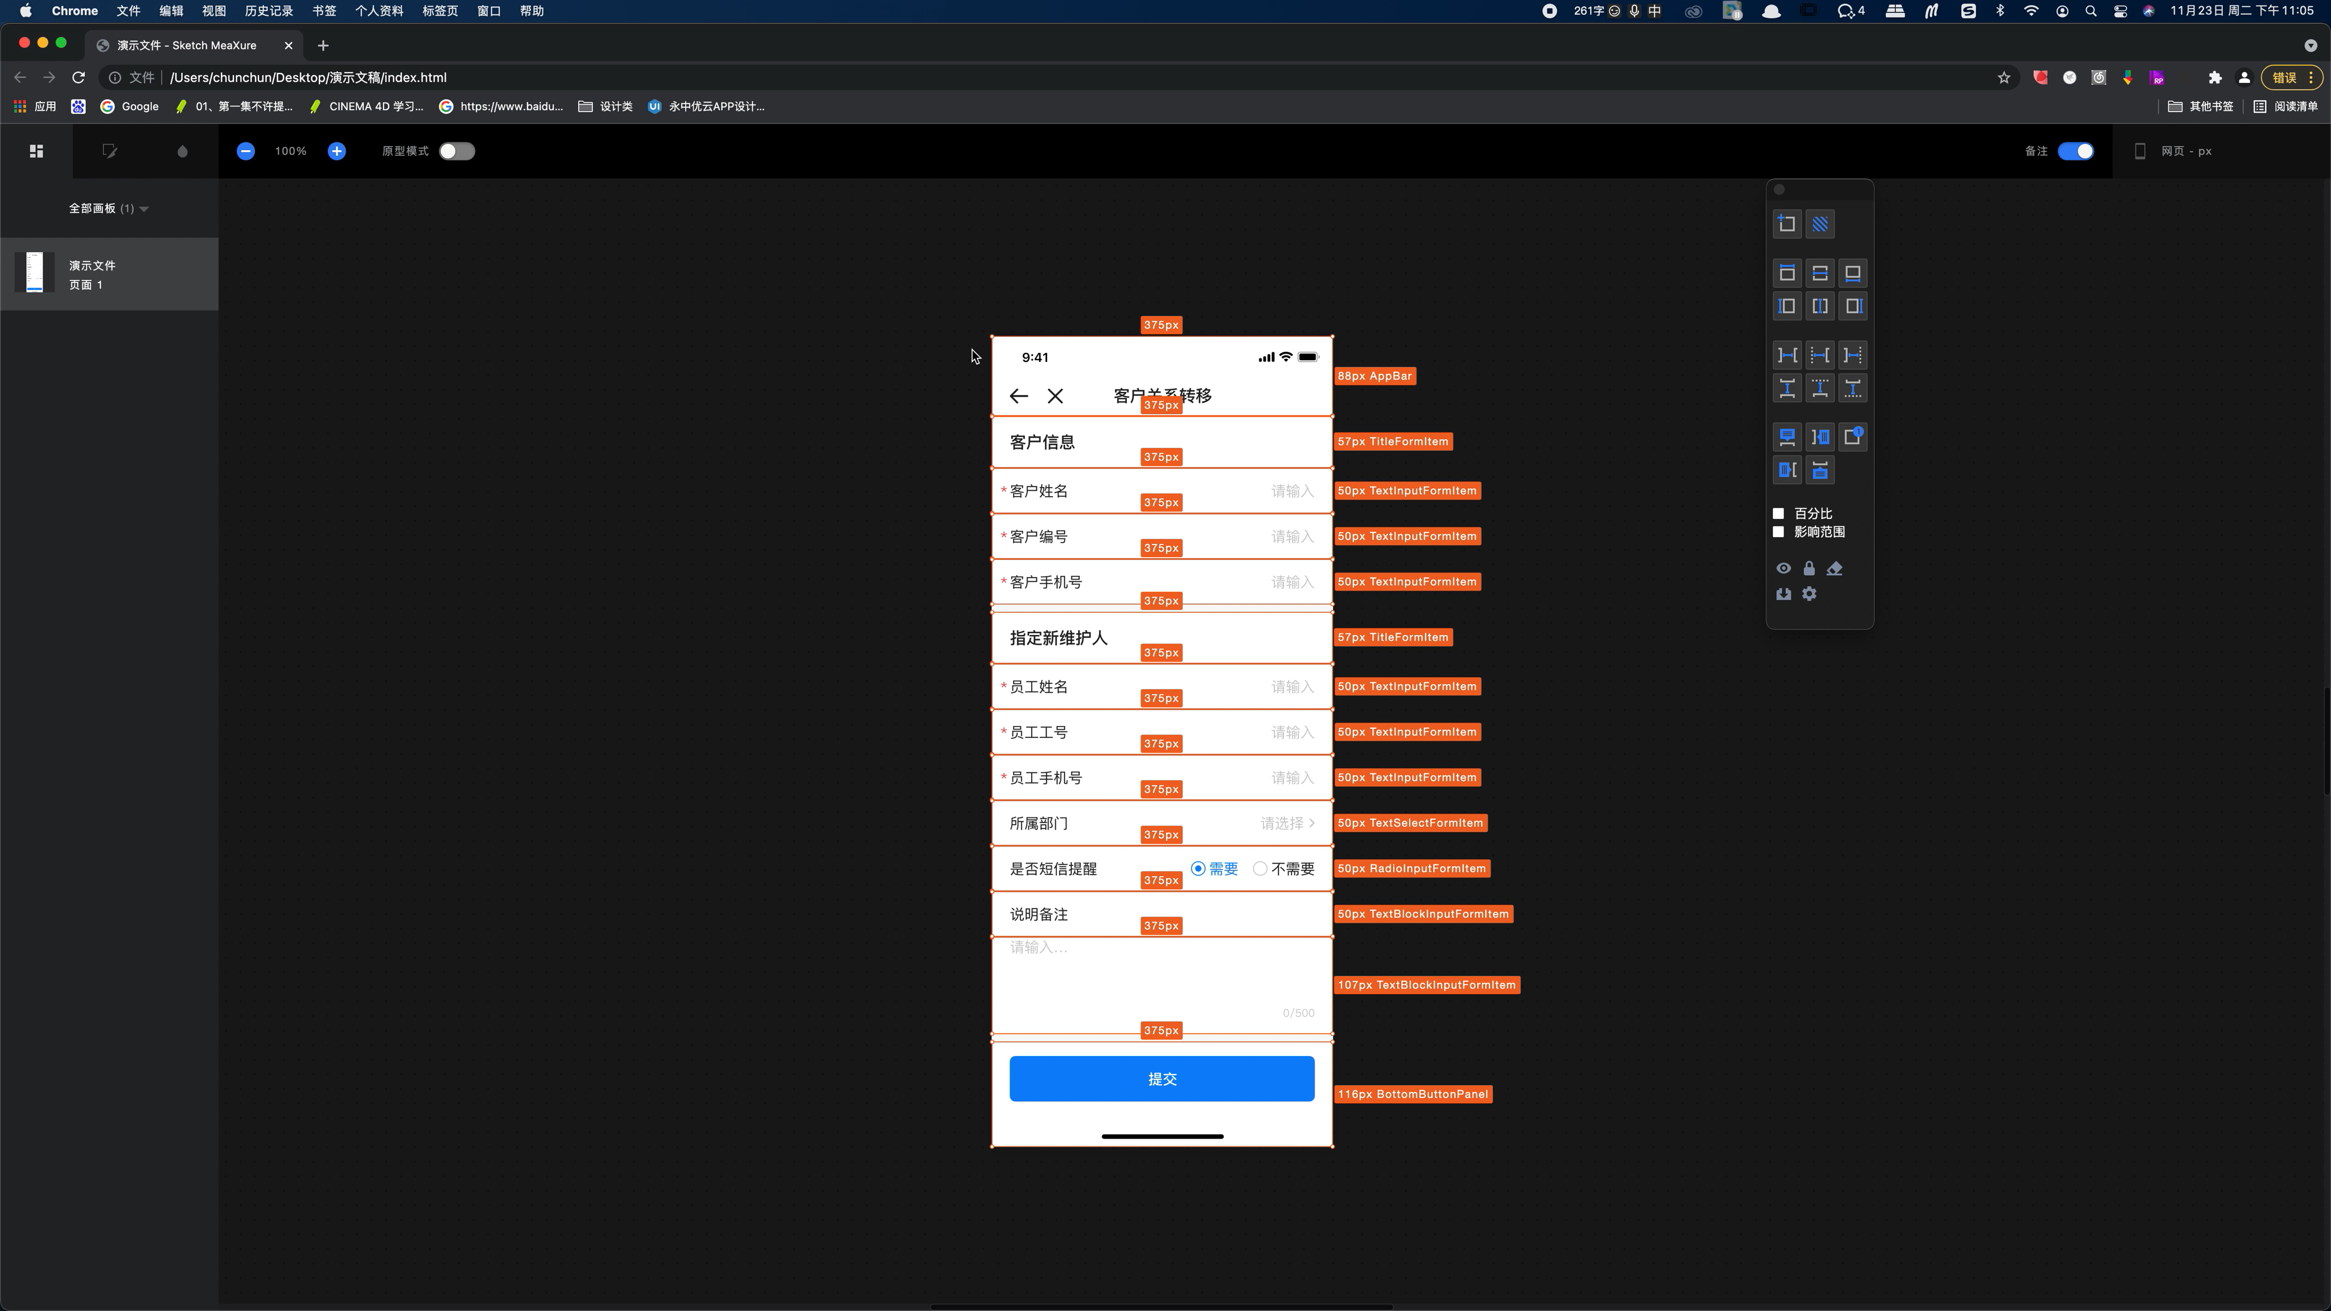Click left-dotted horizontal spacing icon
Image resolution: width=2331 pixels, height=1311 pixels.
click(1820, 354)
